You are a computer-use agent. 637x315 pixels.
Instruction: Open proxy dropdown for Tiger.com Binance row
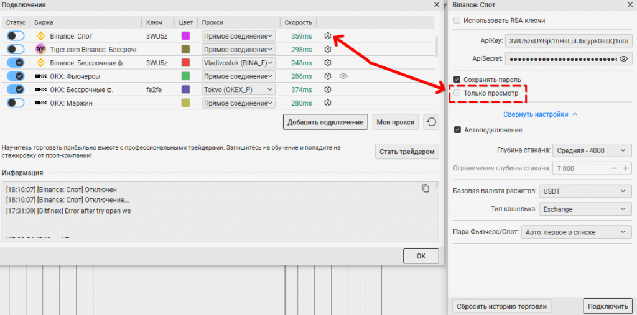coord(238,49)
